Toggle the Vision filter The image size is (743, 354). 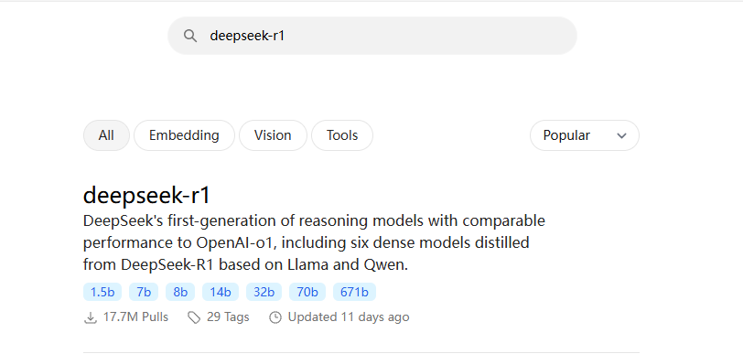[x=273, y=135]
